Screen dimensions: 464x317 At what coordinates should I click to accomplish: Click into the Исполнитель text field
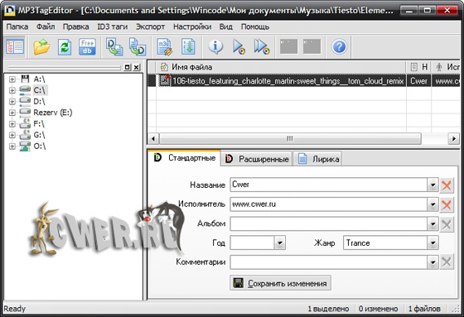(x=328, y=204)
